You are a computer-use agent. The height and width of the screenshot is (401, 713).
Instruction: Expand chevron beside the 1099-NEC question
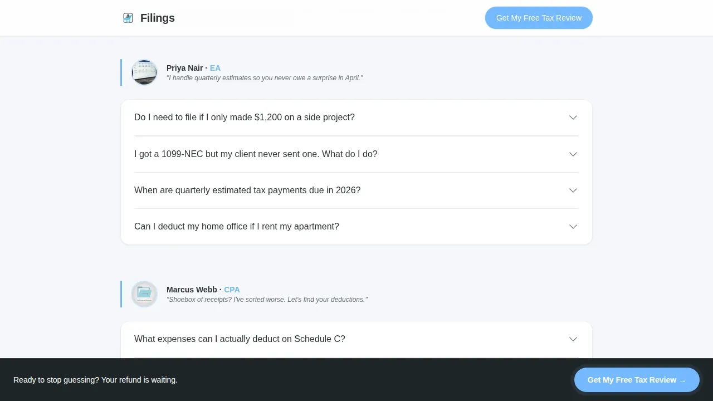click(x=573, y=154)
